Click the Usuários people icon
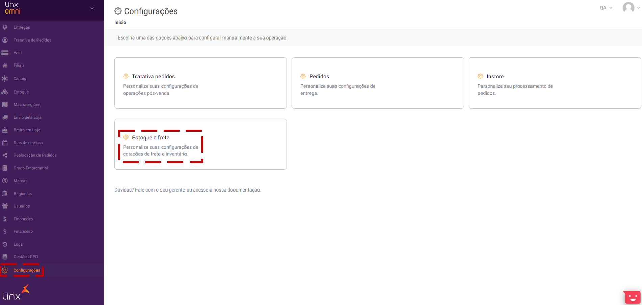Image resolution: width=642 pixels, height=305 pixels. [x=5, y=206]
